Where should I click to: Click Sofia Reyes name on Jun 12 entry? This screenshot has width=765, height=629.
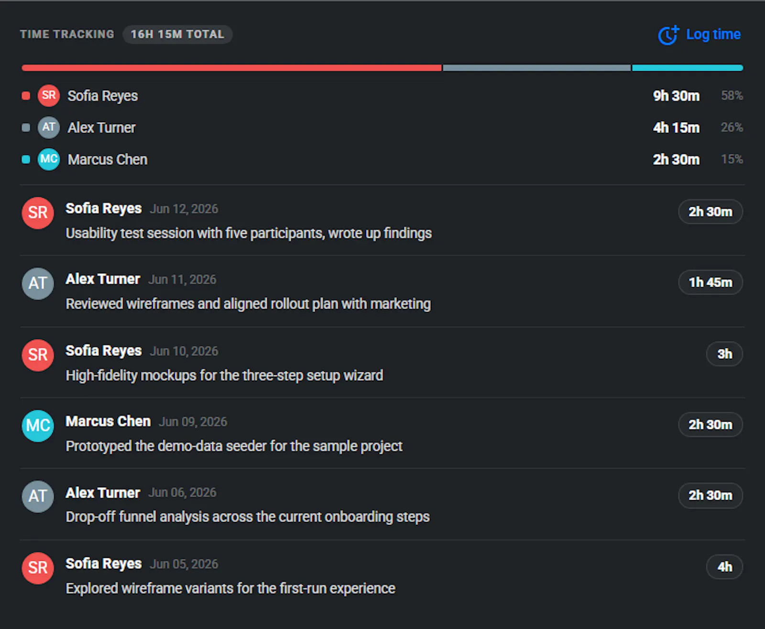(x=104, y=209)
